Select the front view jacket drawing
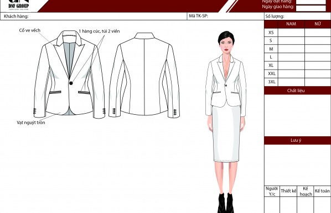This screenshot has height=213, width=331. click(x=69, y=74)
